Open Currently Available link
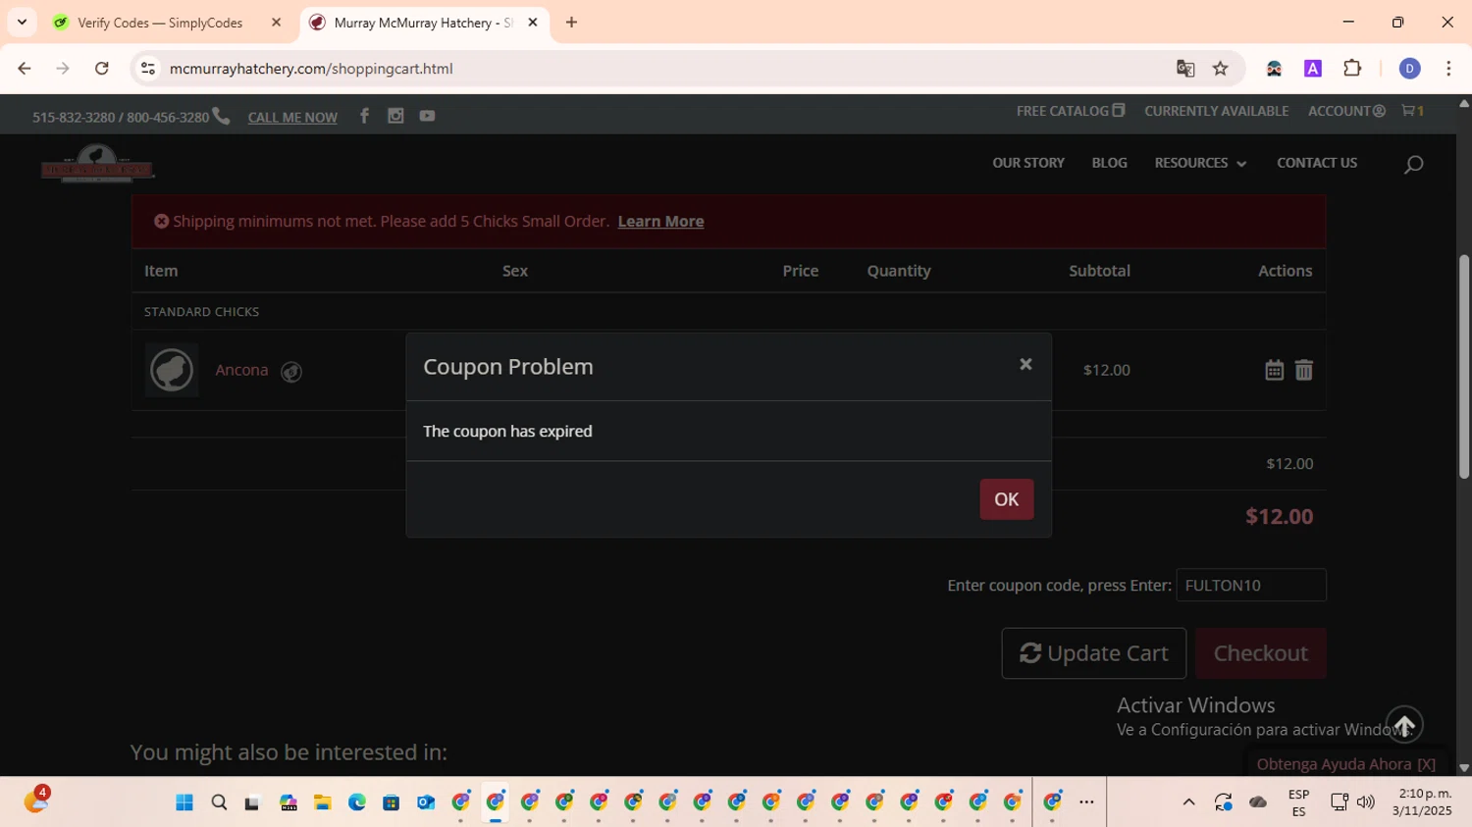 (x=1216, y=111)
